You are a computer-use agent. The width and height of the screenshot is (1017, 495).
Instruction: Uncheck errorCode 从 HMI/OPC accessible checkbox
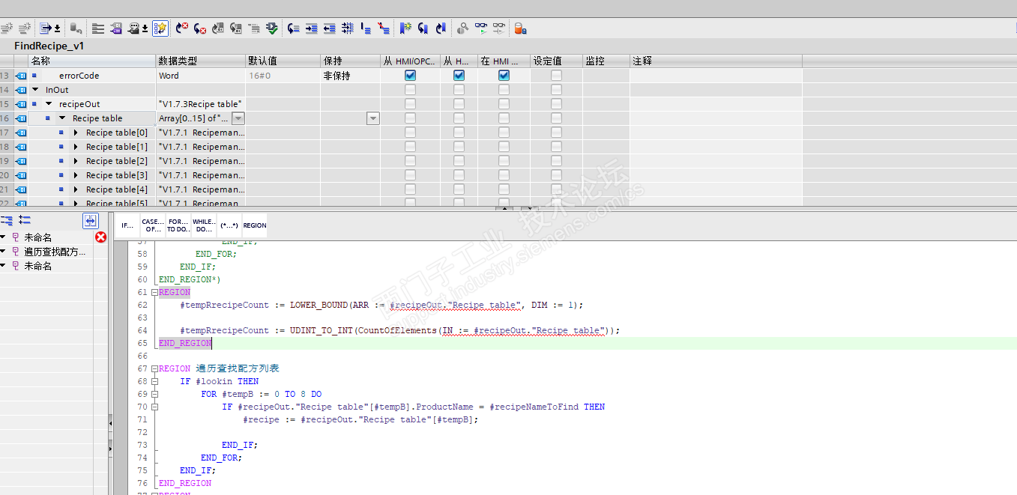(x=410, y=76)
